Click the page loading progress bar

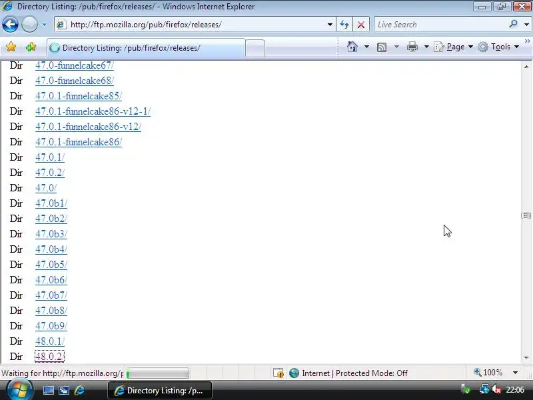click(158, 373)
